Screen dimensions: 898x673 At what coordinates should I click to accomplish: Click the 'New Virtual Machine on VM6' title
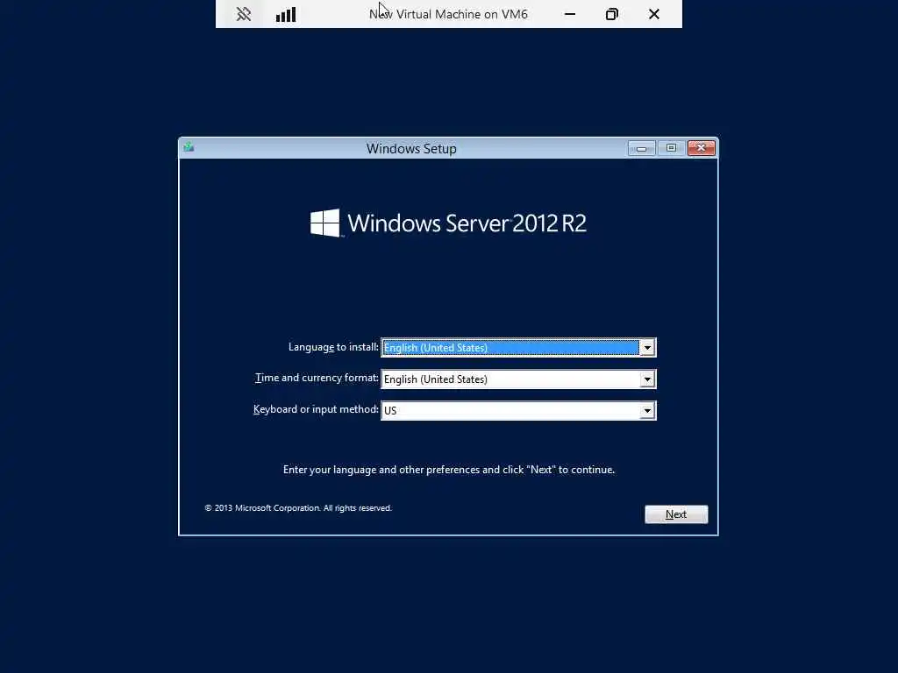[x=448, y=14]
